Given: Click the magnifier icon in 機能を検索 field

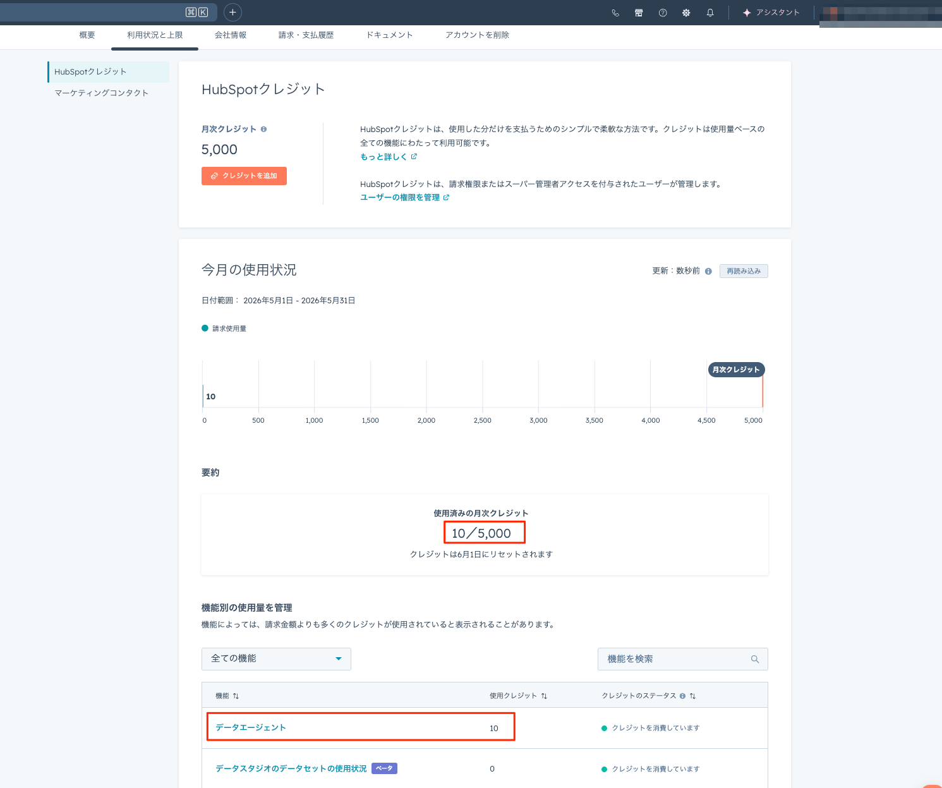Looking at the screenshot, I should click(755, 659).
